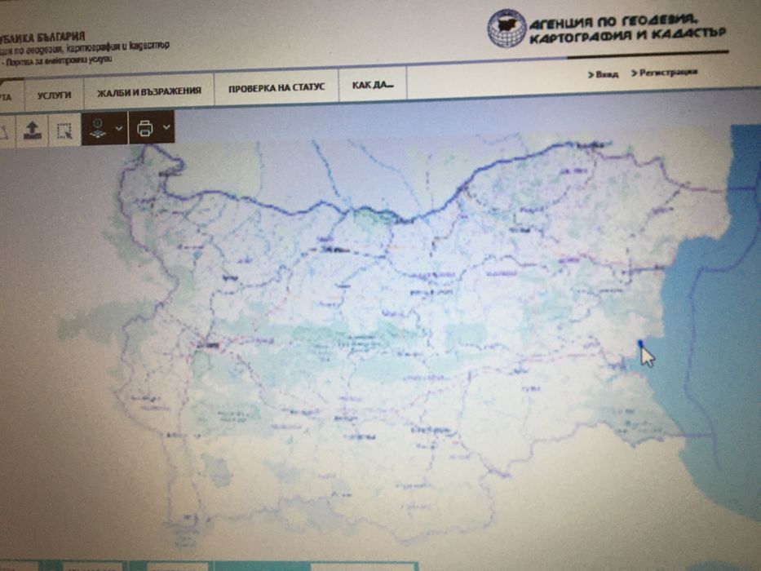Click the Sofia city label on the map
Screen dimensions: 761x571
(208, 346)
